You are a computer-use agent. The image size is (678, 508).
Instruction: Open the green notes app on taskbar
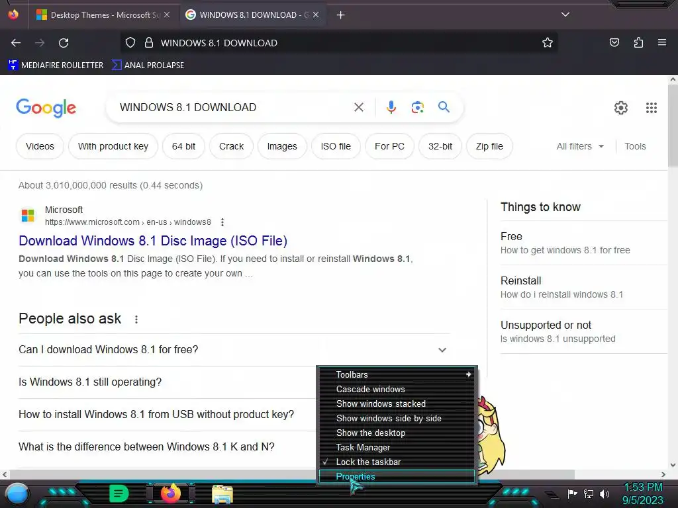[x=119, y=493]
